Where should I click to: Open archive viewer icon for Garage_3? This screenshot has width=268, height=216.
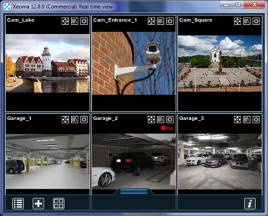coord(247,120)
